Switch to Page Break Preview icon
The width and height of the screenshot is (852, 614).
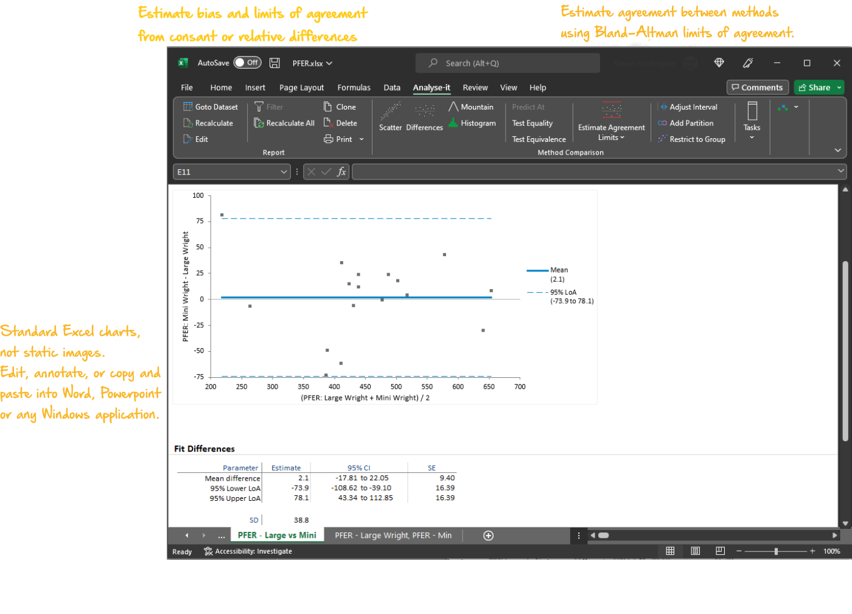720,551
